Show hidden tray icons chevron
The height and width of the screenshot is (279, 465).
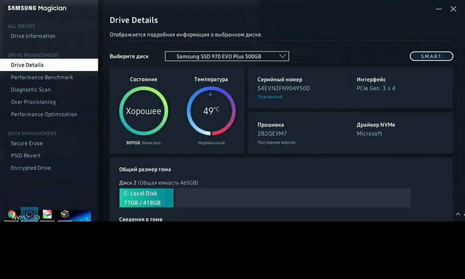coord(458,214)
